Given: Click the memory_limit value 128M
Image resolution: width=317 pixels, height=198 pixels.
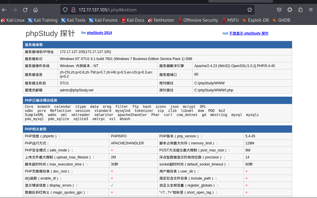Looking at the screenshot, I should pos(250,143).
